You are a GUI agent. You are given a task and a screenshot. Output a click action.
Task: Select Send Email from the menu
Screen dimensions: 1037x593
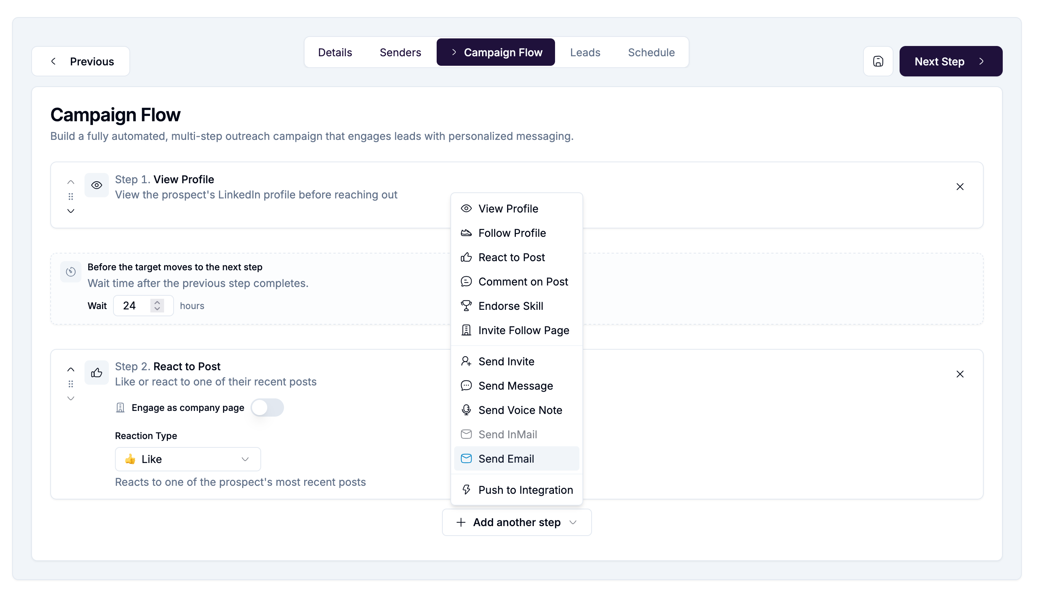[x=516, y=458]
